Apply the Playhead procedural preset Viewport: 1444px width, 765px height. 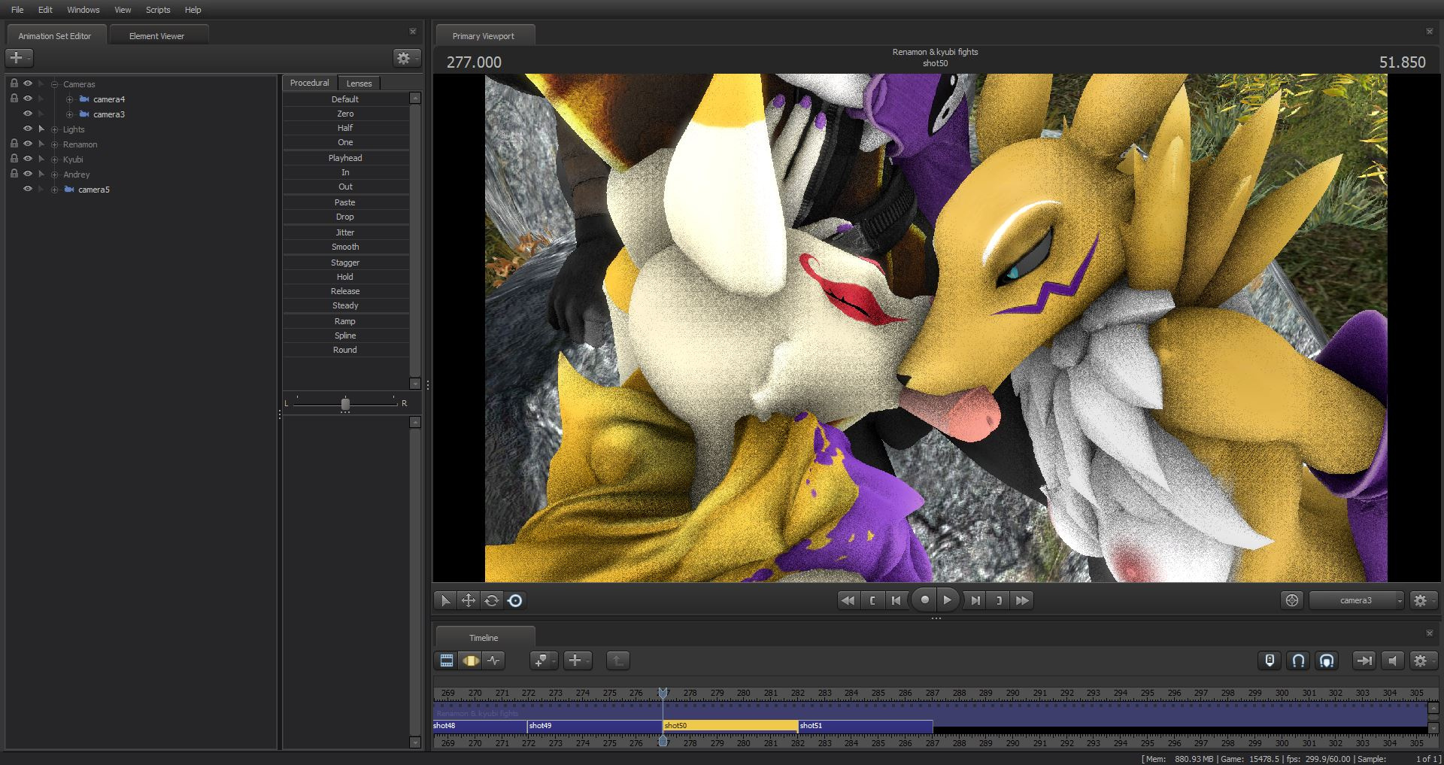[346, 158]
